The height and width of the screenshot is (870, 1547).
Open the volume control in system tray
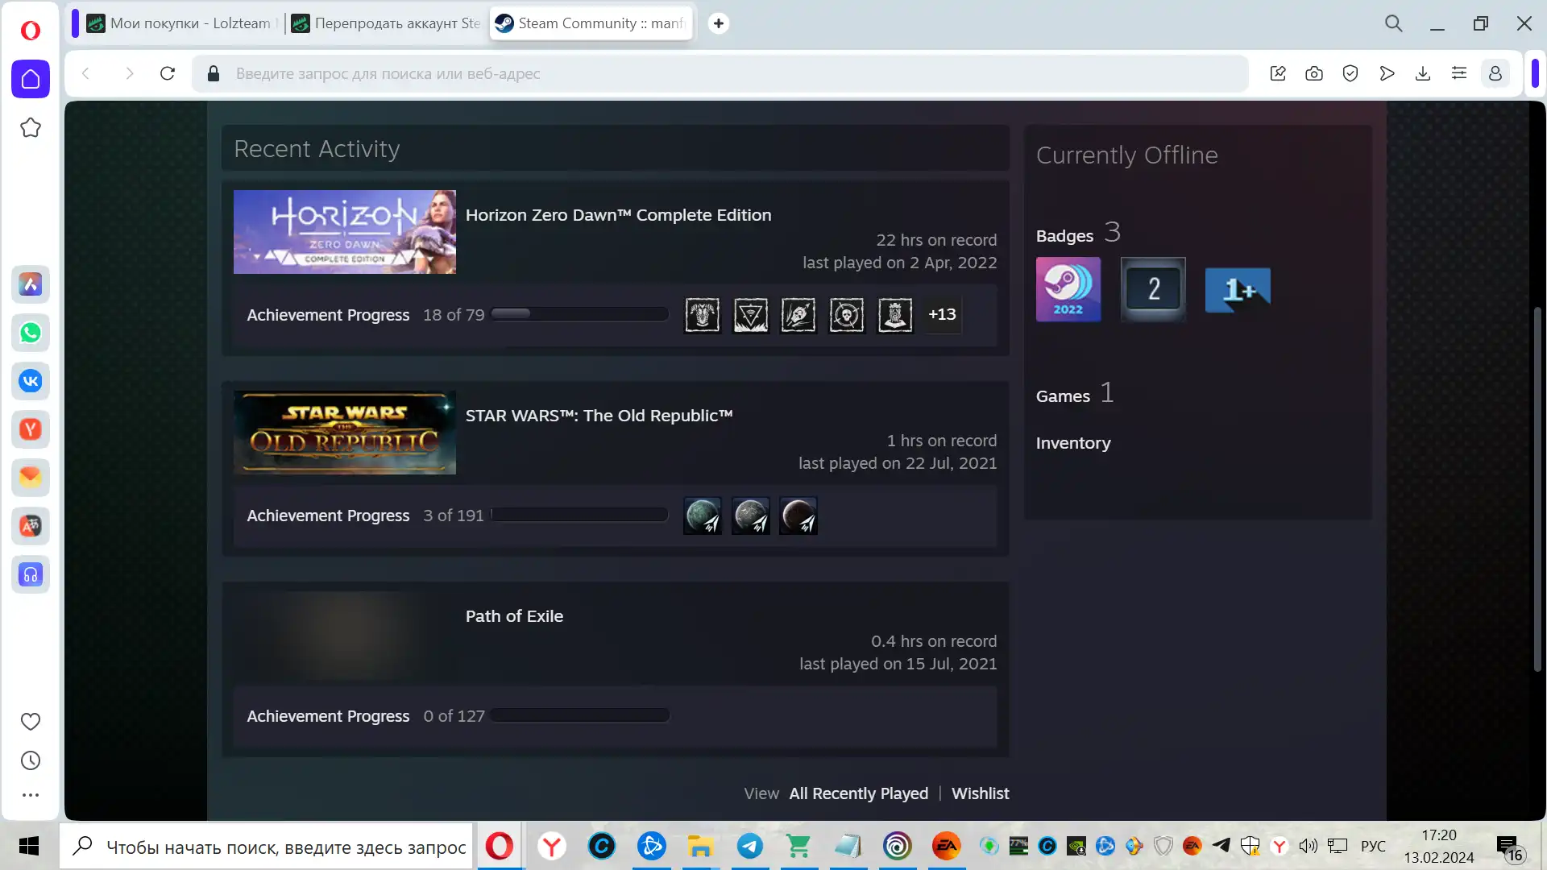click(1309, 846)
